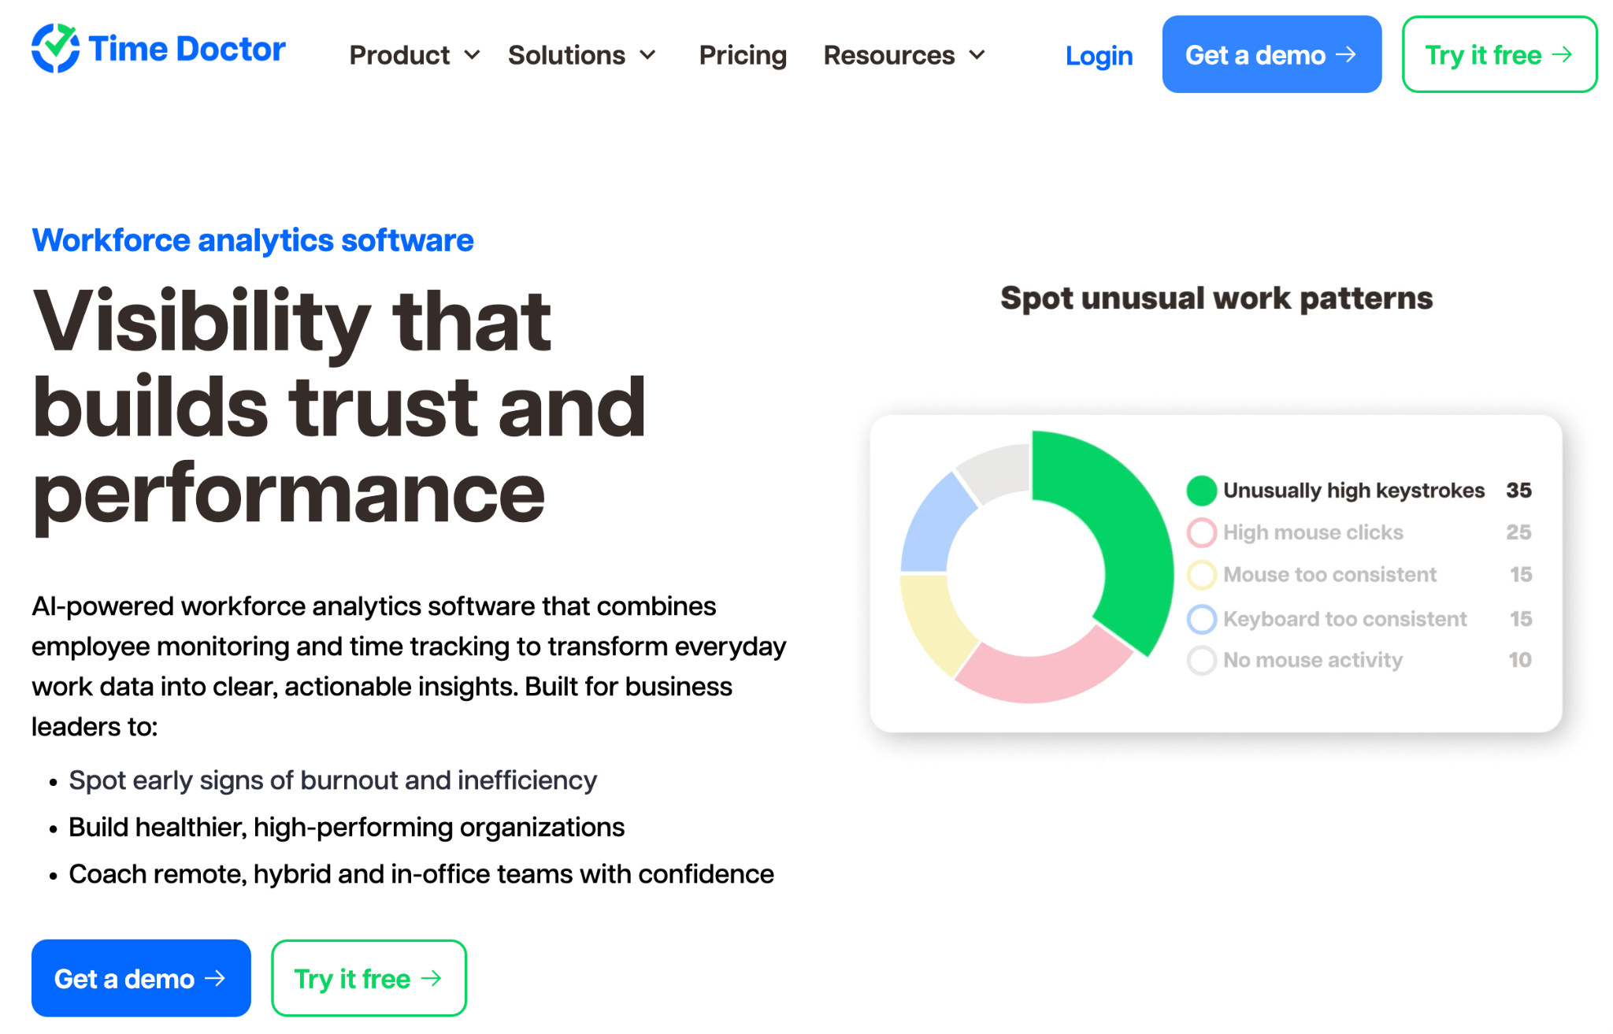Click "Spot early signs of burnout" bullet
Screen dimensions: 1613x1034
[332, 780]
